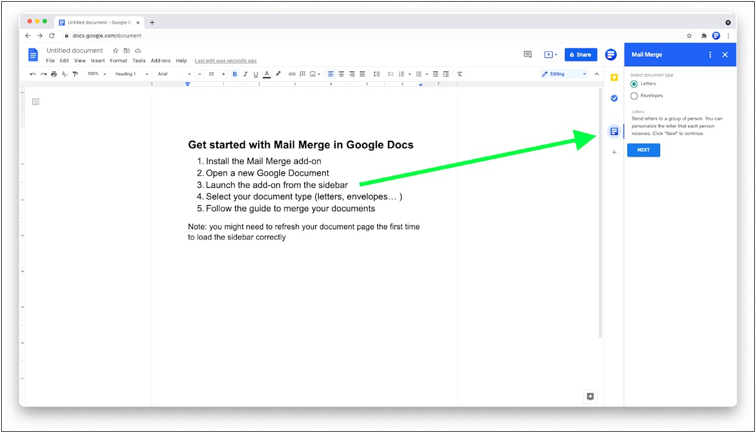Toggle Bold formatting
756x433 pixels.
pyautogui.click(x=235, y=74)
